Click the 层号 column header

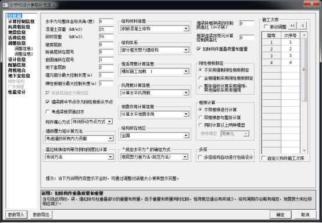(271, 35)
